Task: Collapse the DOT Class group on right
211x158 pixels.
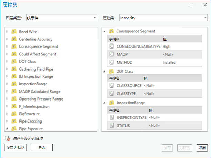Action: coord(104,72)
